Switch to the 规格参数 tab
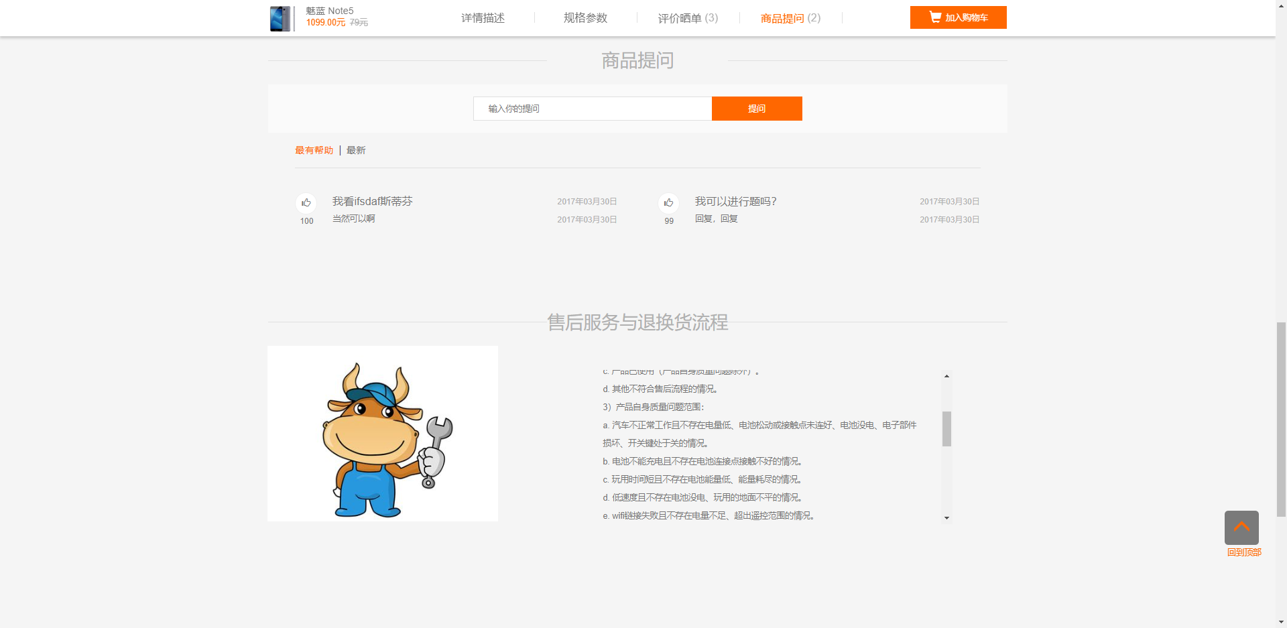The height and width of the screenshot is (628, 1287). point(585,18)
